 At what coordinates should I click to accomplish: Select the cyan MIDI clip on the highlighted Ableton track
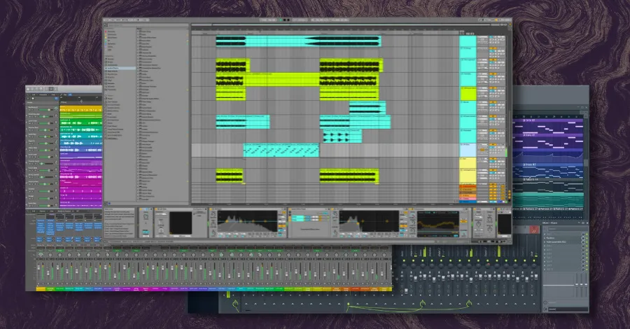[x=281, y=150]
